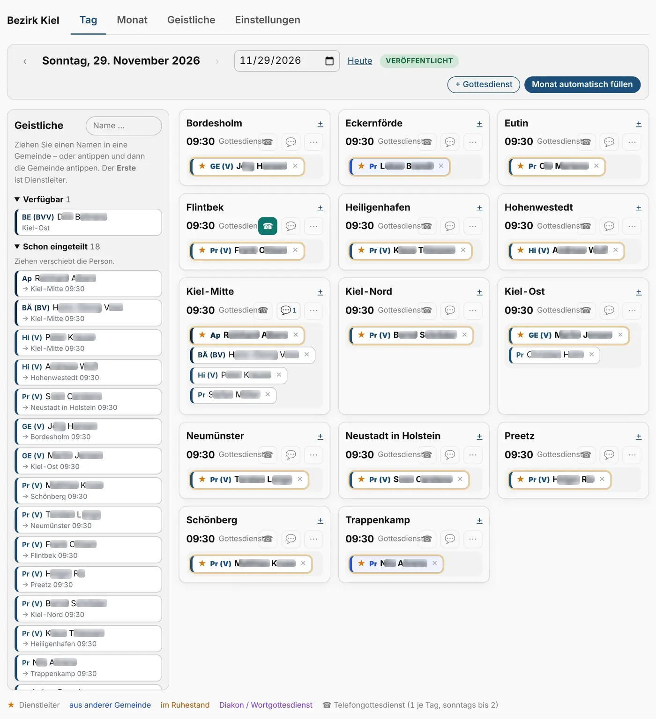Select the BE (BVV) Kiel-Ost available minister card
This screenshot has height=719, width=656.
pos(88,222)
